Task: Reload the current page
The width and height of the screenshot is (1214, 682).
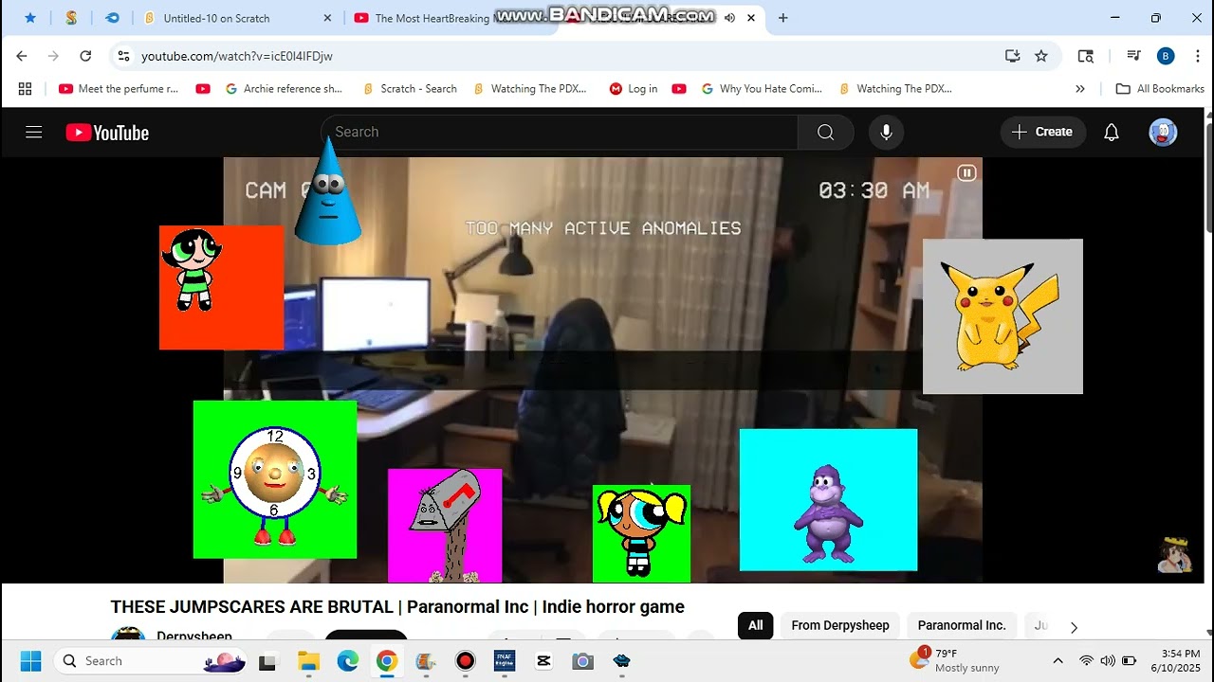Action: tap(85, 56)
